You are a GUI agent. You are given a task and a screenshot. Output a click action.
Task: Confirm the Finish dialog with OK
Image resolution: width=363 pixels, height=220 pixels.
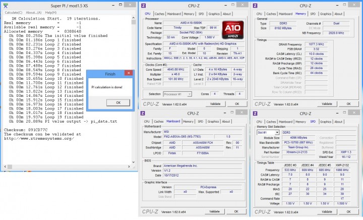(x=118, y=102)
